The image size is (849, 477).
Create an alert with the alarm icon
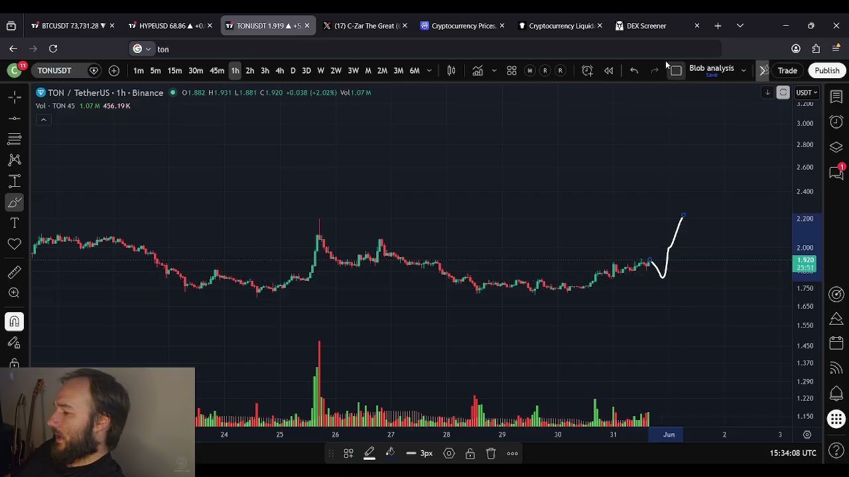pos(587,70)
